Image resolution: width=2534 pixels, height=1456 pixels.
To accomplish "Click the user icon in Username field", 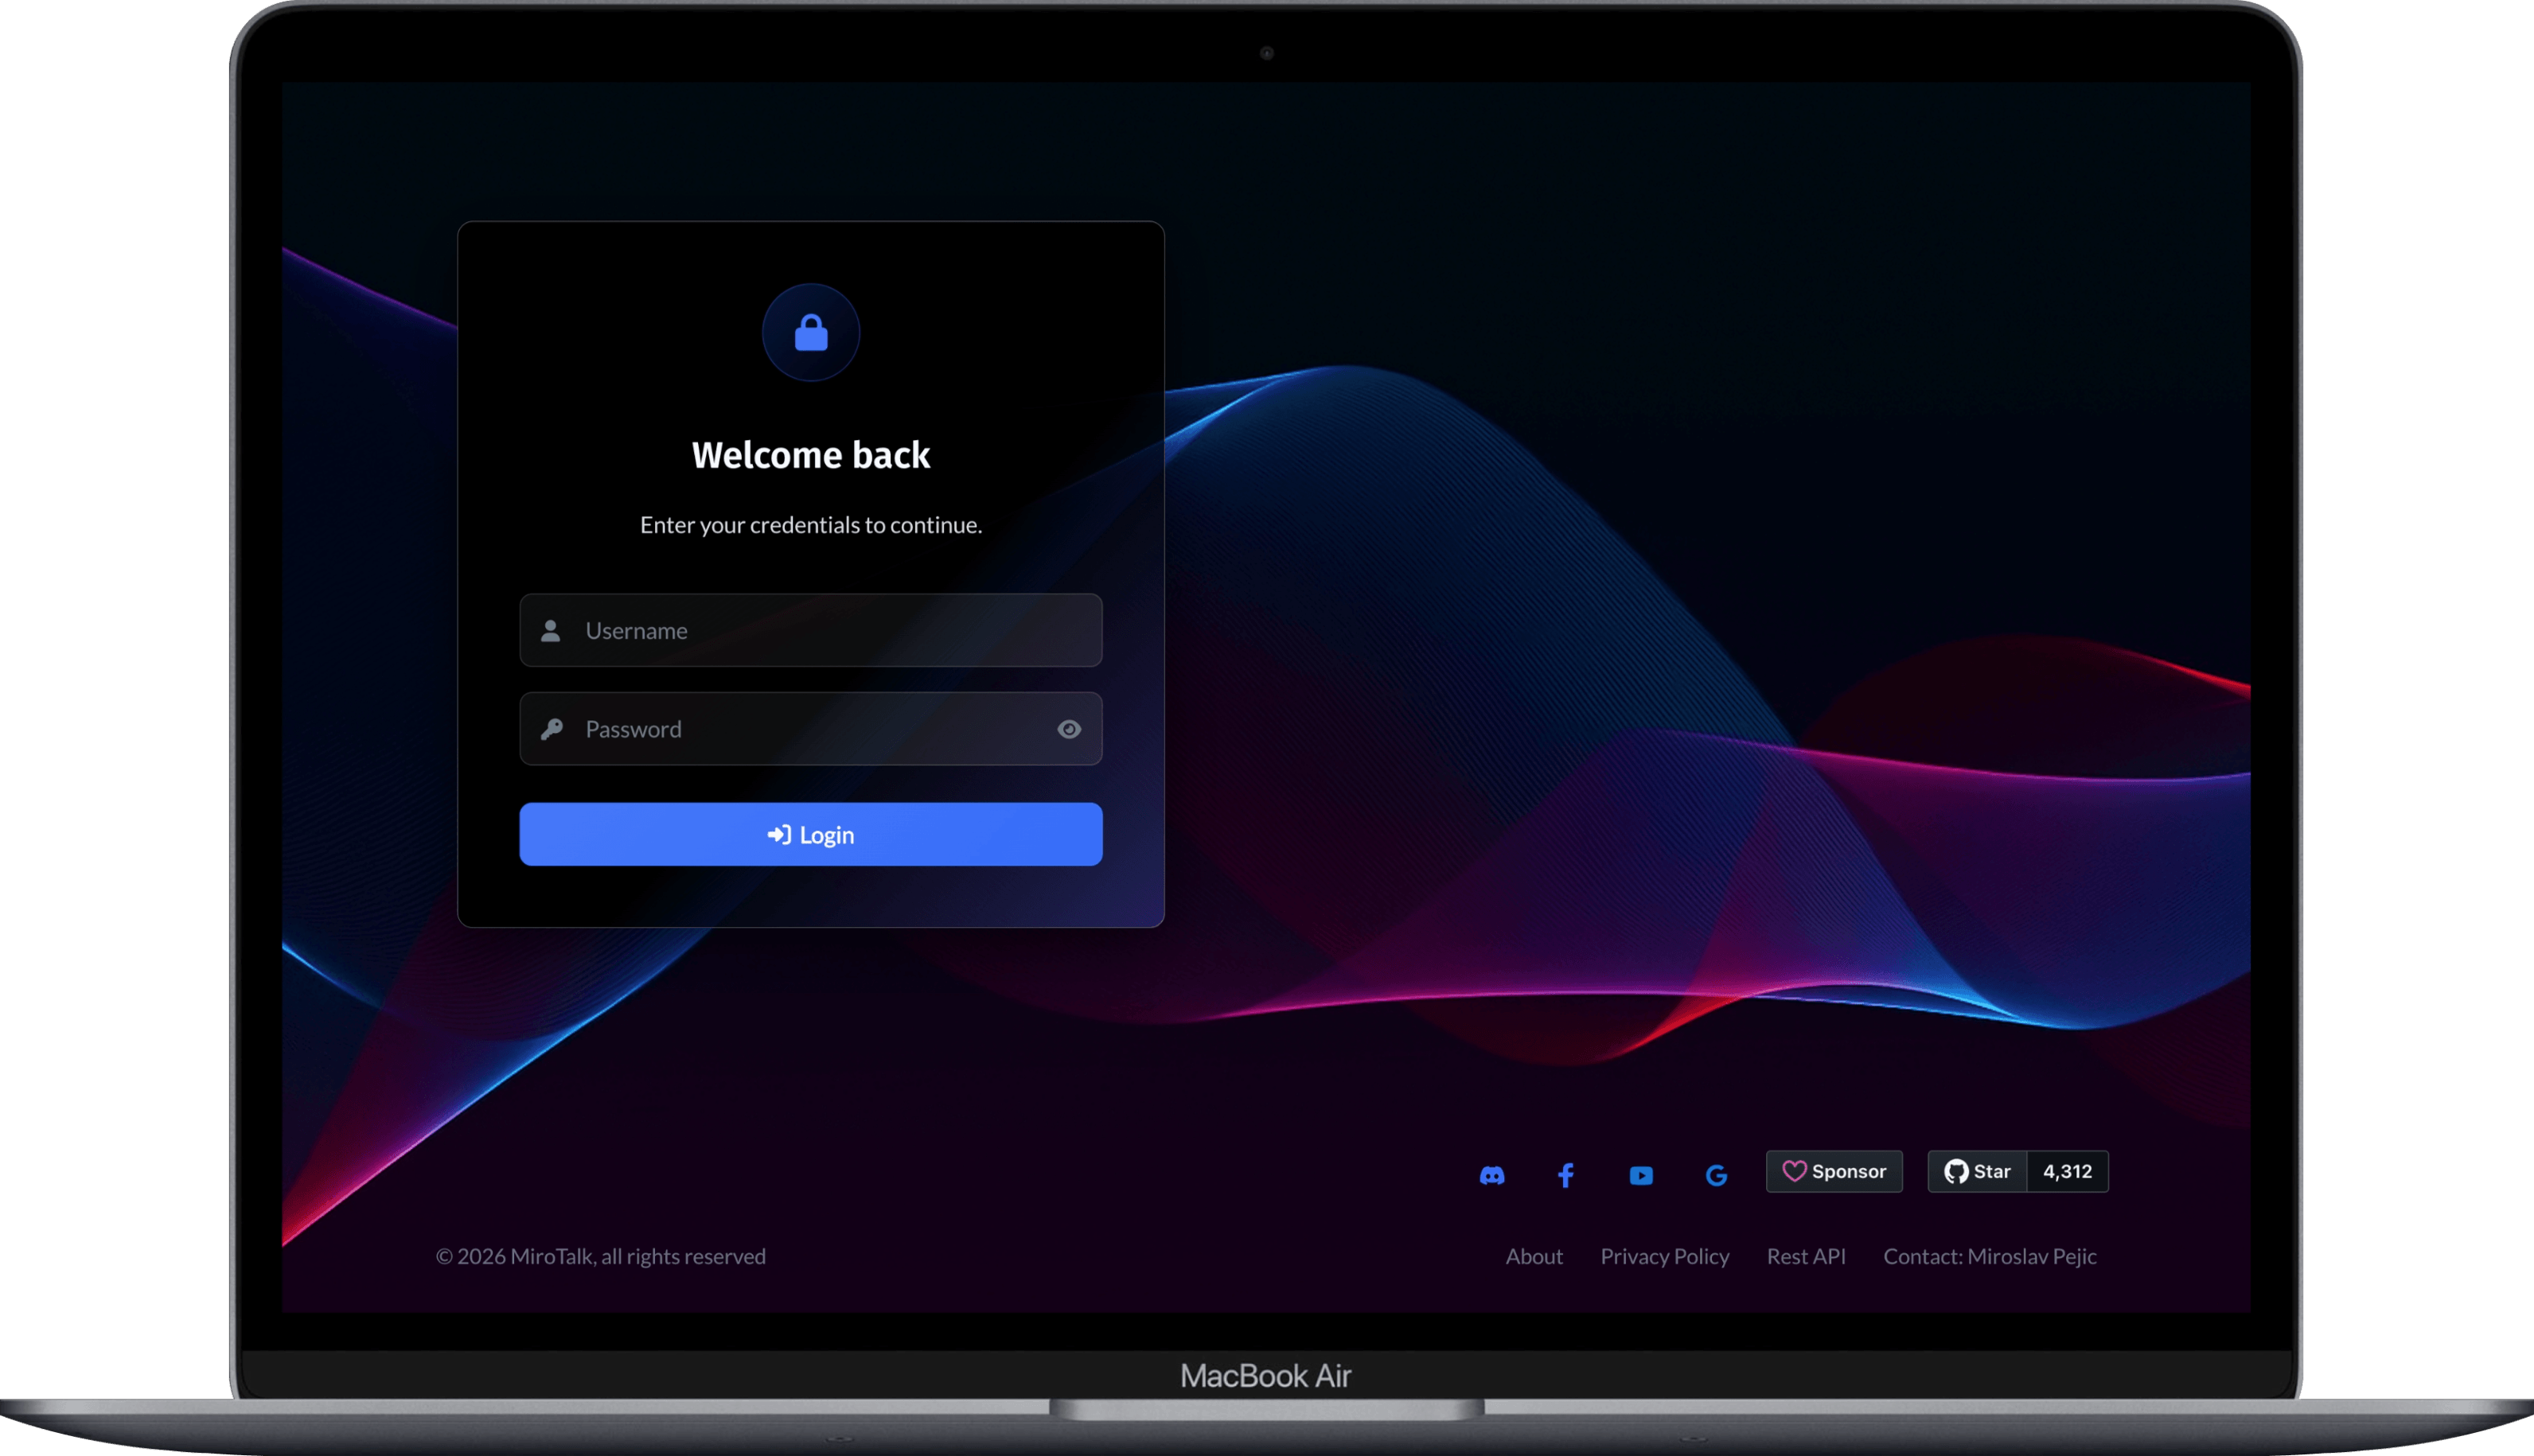I will point(550,630).
